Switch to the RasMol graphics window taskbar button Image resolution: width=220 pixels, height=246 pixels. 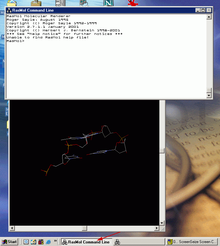139,242
